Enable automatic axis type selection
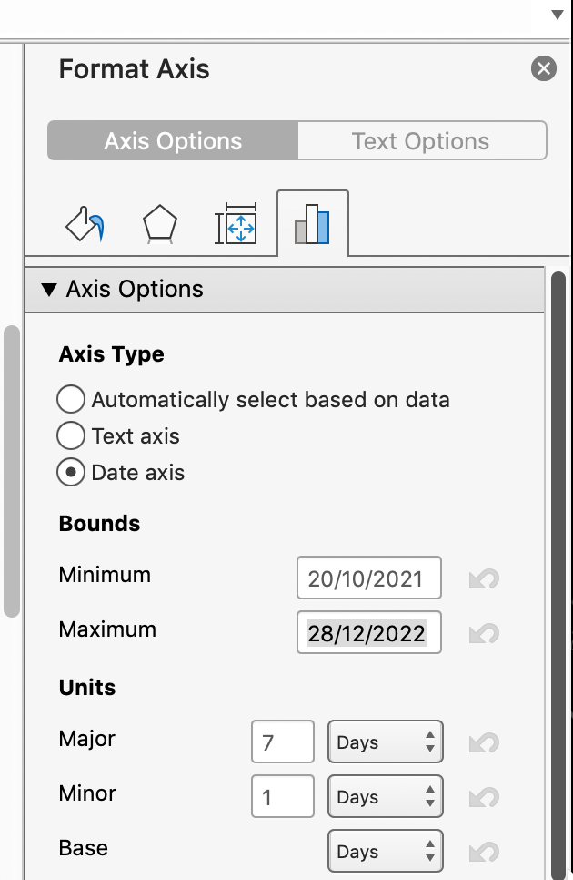This screenshot has height=880, width=573. pyautogui.click(x=70, y=399)
